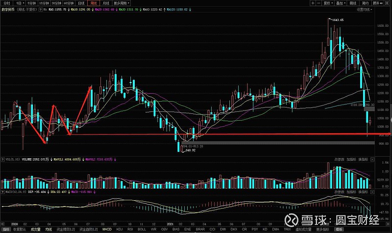The image size is (392, 233).
Task: Click 改参数 in the volume panel
Action: (340, 159)
